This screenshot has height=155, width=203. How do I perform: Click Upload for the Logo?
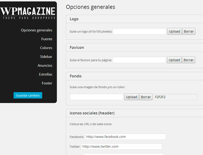click(174, 31)
